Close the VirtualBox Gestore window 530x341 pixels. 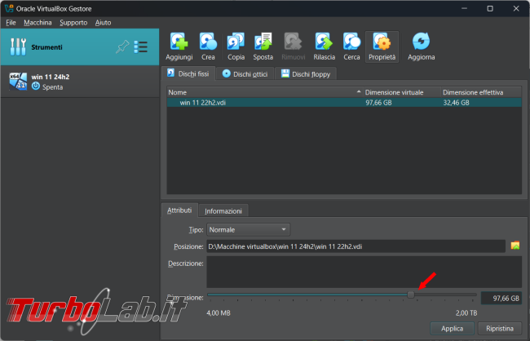tap(516, 8)
